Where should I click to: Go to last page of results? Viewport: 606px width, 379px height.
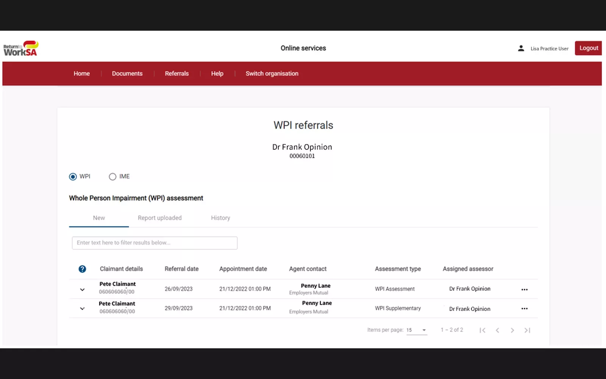tap(527, 330)
